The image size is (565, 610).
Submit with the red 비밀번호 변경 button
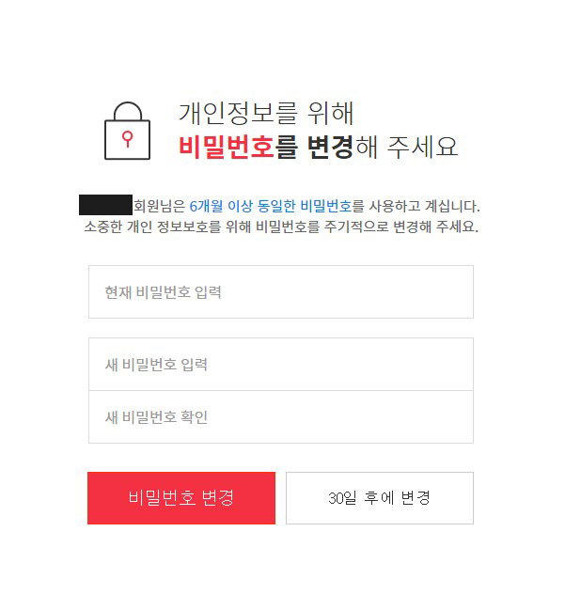[181, 498]
